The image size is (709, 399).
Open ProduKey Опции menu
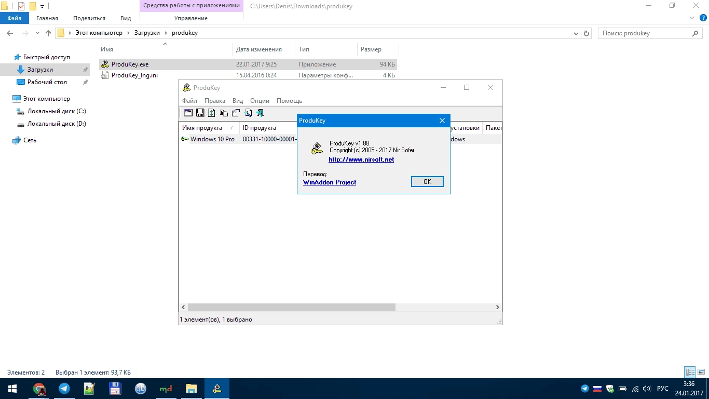pyautogui.click(x=260, y=101)
